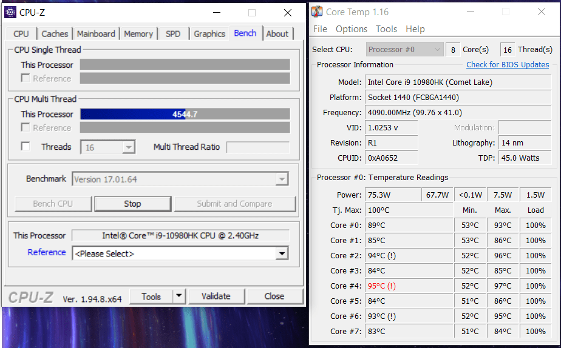561x348 pixels.
Task: Switch to the Memory tab
Action: (138, 34)
